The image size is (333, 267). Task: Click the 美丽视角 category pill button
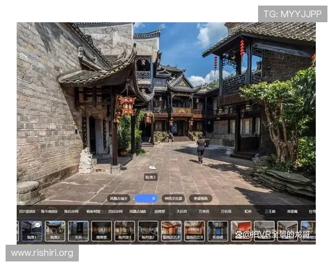click(201, 199)
